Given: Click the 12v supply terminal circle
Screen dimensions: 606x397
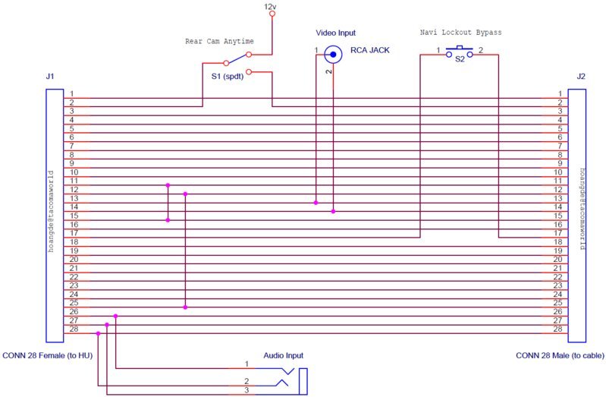Looking at the screenshot, I should coord(272,14).
